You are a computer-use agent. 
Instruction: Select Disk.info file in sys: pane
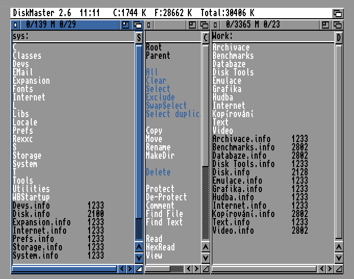tap(31, 214)
